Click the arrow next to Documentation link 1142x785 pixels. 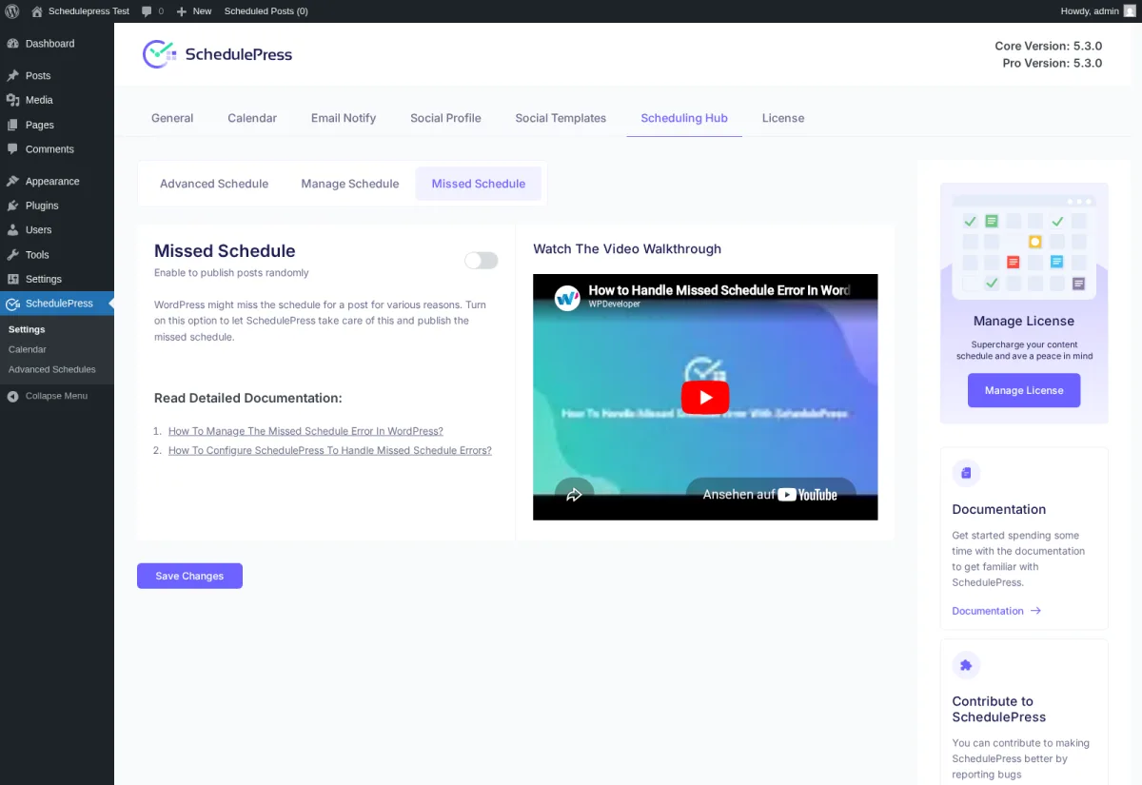[x=1035, y=611]
